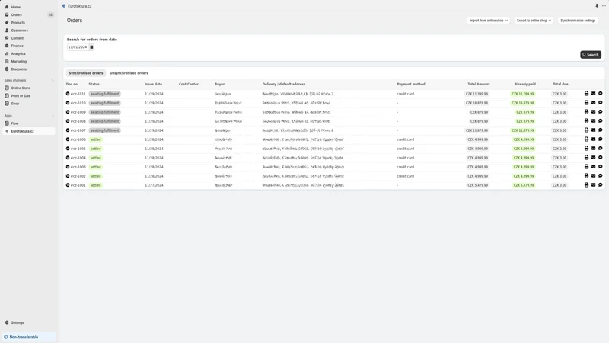
Task: Click the status icon of order #cz-1008
Action: coord(68,121)
